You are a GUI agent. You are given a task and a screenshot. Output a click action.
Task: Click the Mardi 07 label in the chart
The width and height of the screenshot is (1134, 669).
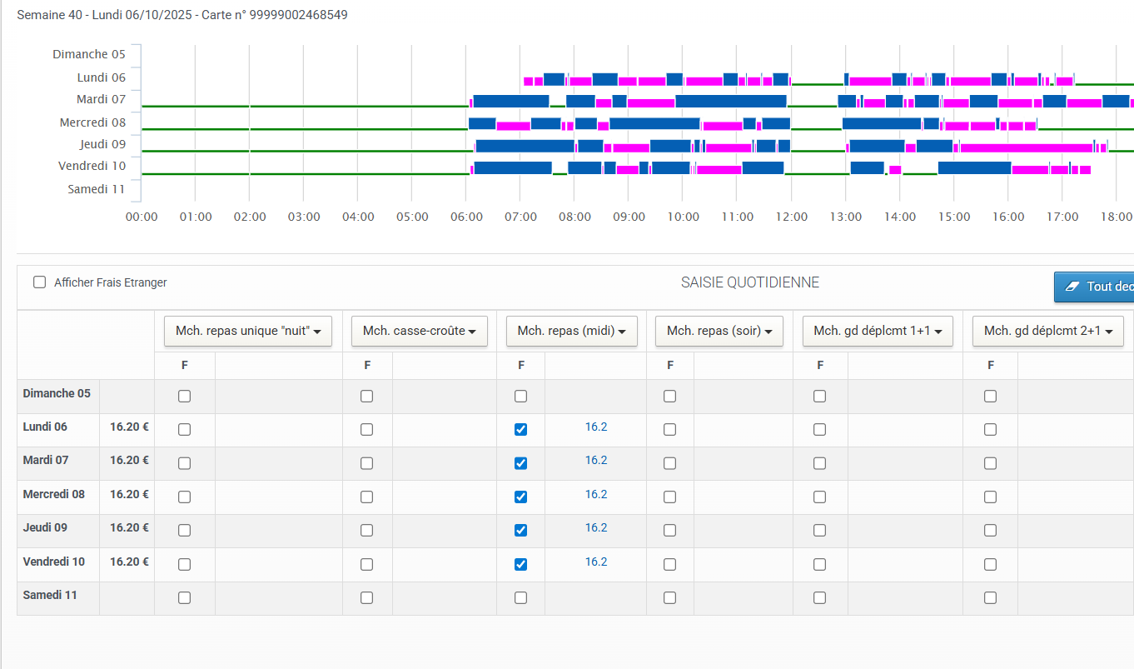click(101, 99)
